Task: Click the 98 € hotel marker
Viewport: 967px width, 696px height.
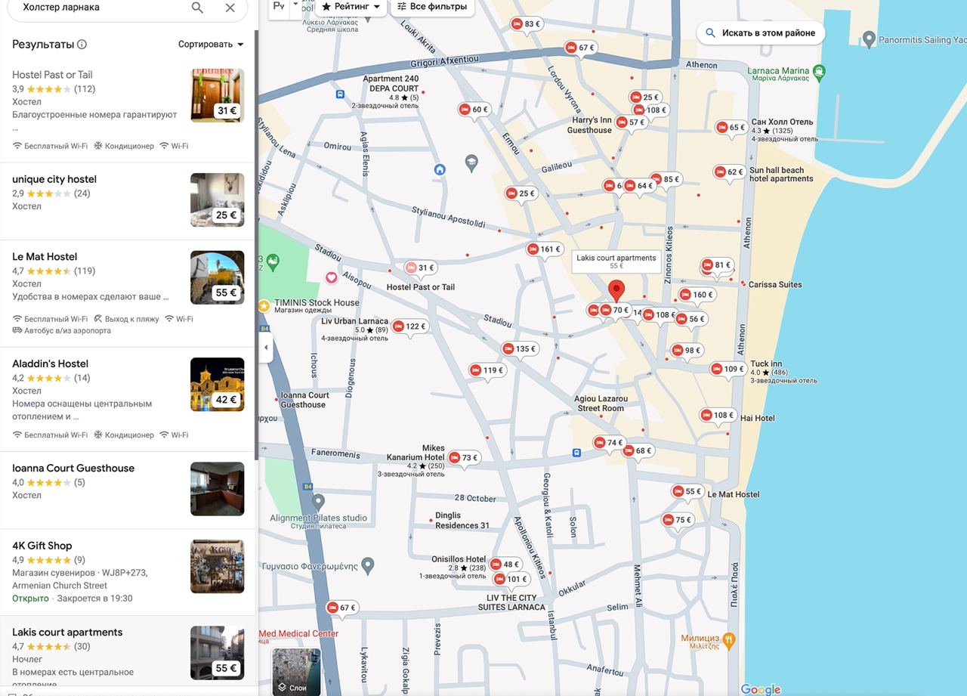Action: click(x=687, y=351)
